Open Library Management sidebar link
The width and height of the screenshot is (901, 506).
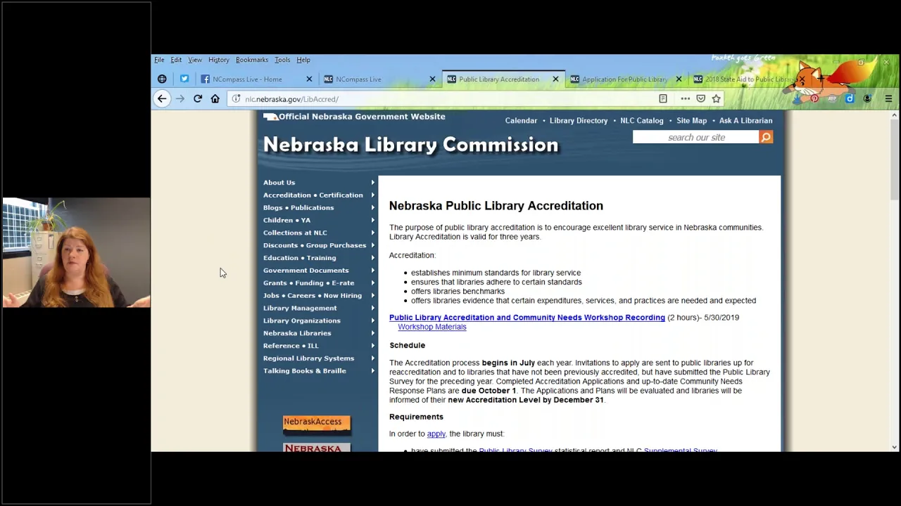[300, 309]
